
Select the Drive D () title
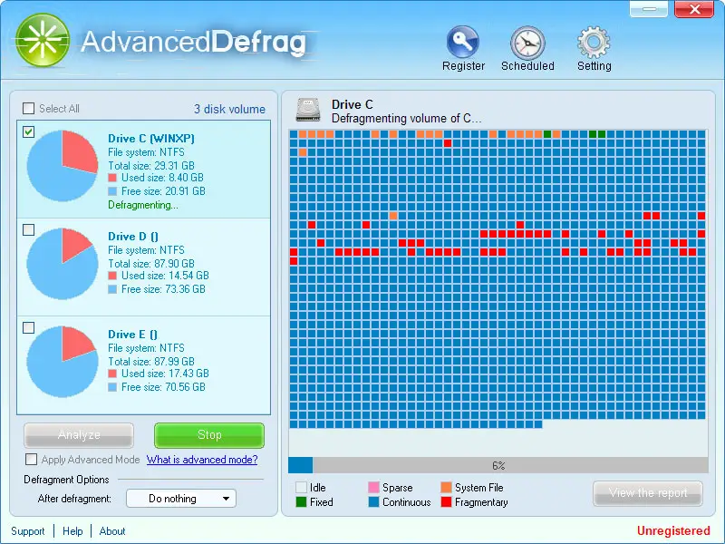[x=133, y=237]
